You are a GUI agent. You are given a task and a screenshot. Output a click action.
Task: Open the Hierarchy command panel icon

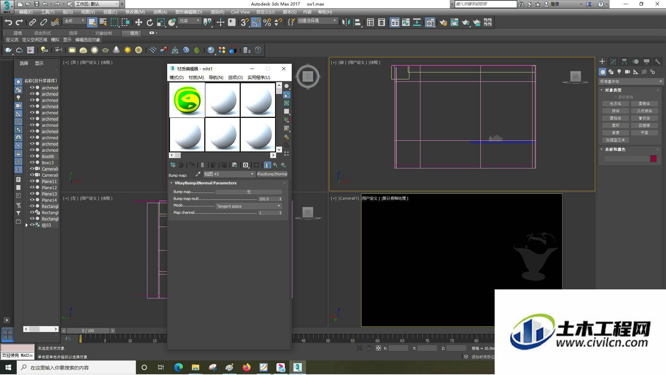624,62
